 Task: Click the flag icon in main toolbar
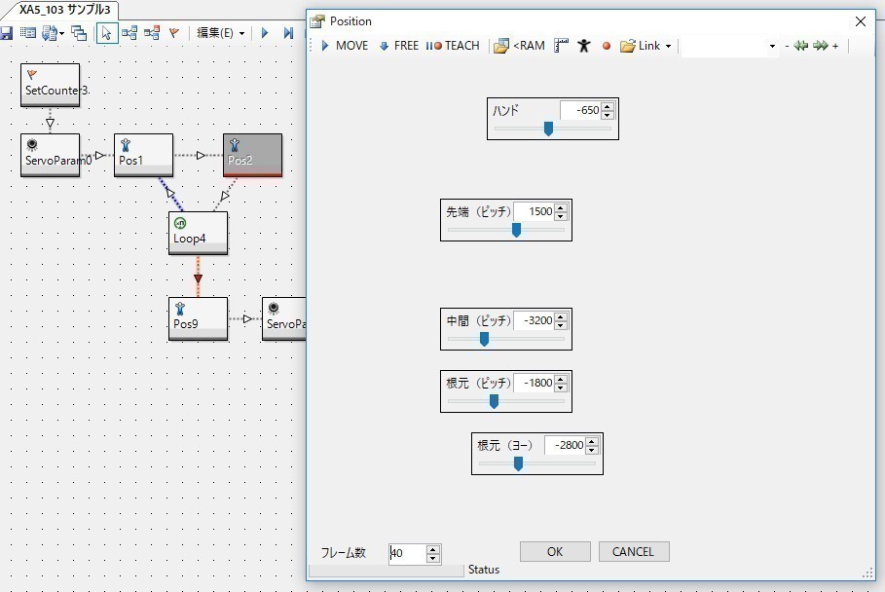pyautogui.click(x=174, y=33)
